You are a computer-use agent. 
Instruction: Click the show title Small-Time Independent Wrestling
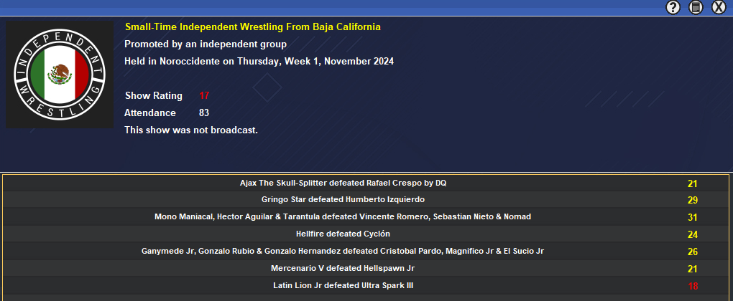coord(253,27)
